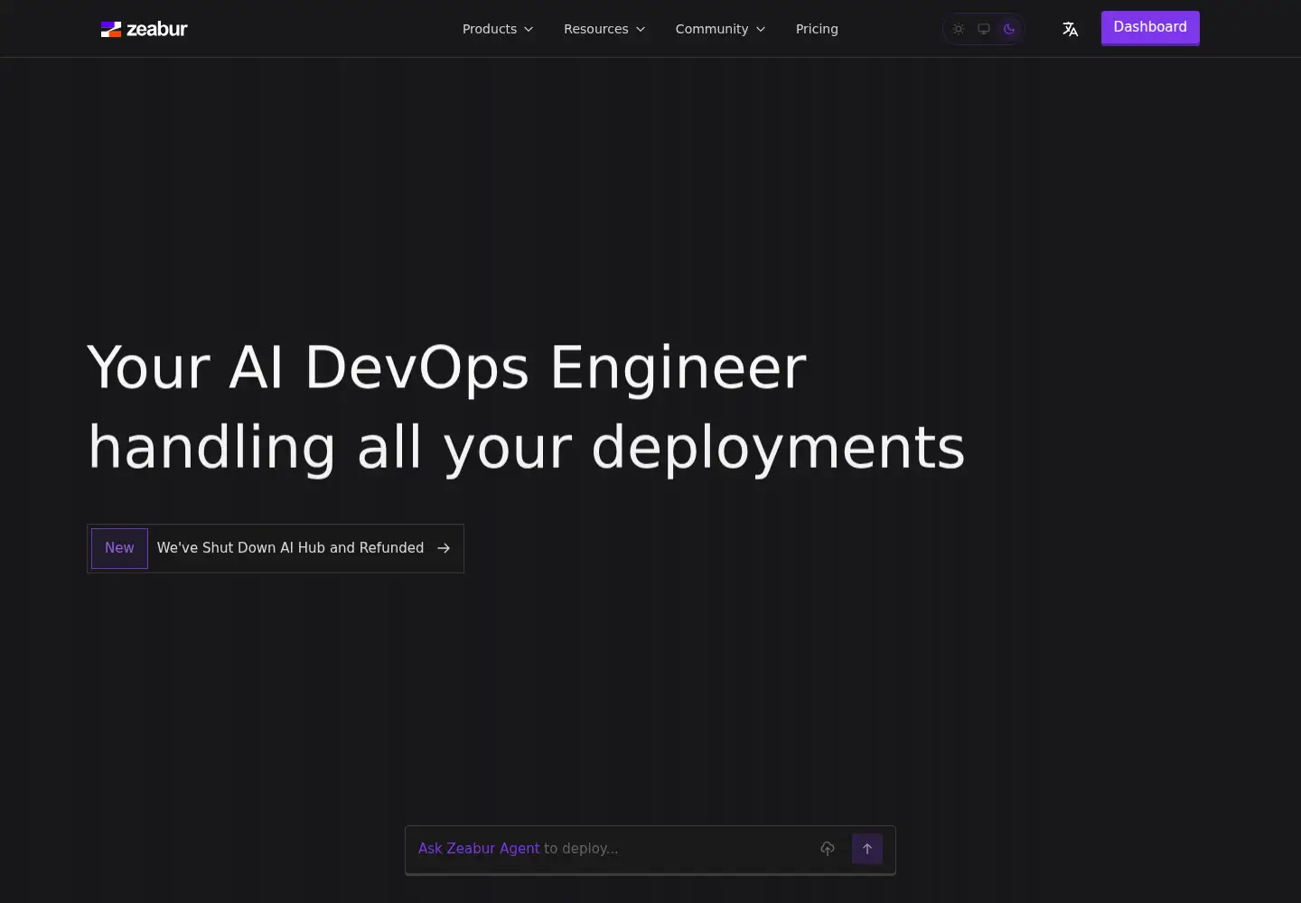1301x903 pixels.
Task: Click the New badge
Action: pyautogui.click(x=119, y=548)
